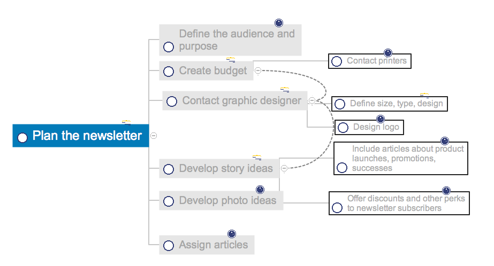Select the Offer discounts and other perks node

pos(405,203)
